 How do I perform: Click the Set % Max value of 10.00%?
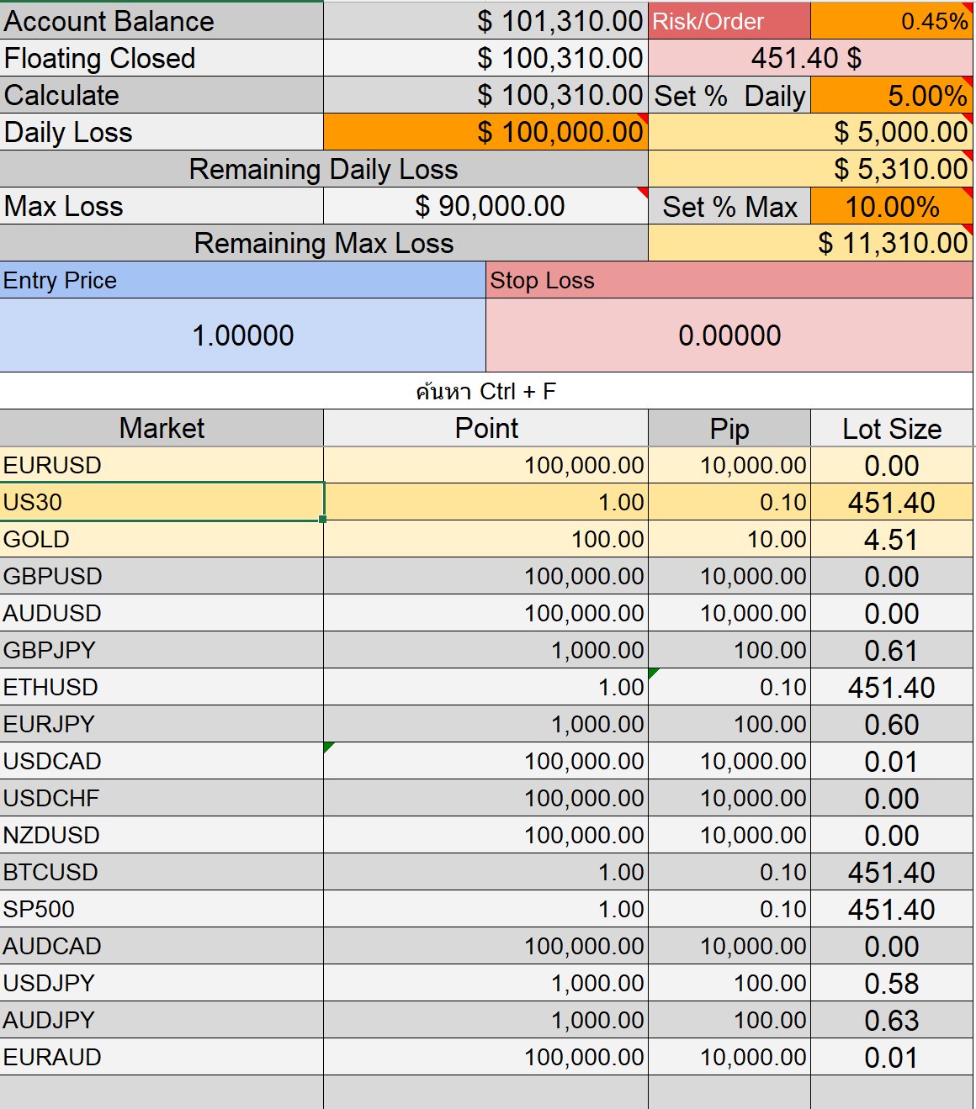[892, 206]
